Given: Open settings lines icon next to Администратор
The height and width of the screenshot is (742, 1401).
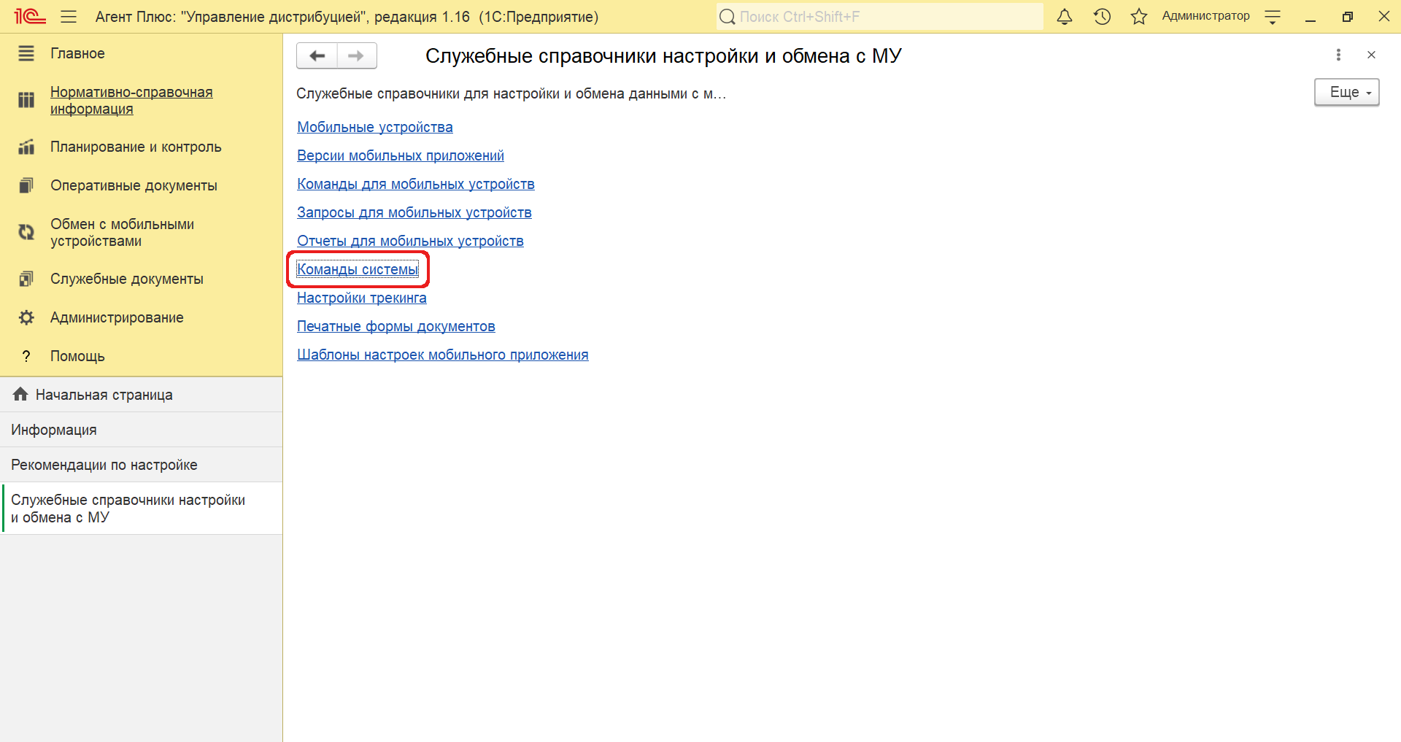Looking at the screenshot, I should pos(1273,17).
